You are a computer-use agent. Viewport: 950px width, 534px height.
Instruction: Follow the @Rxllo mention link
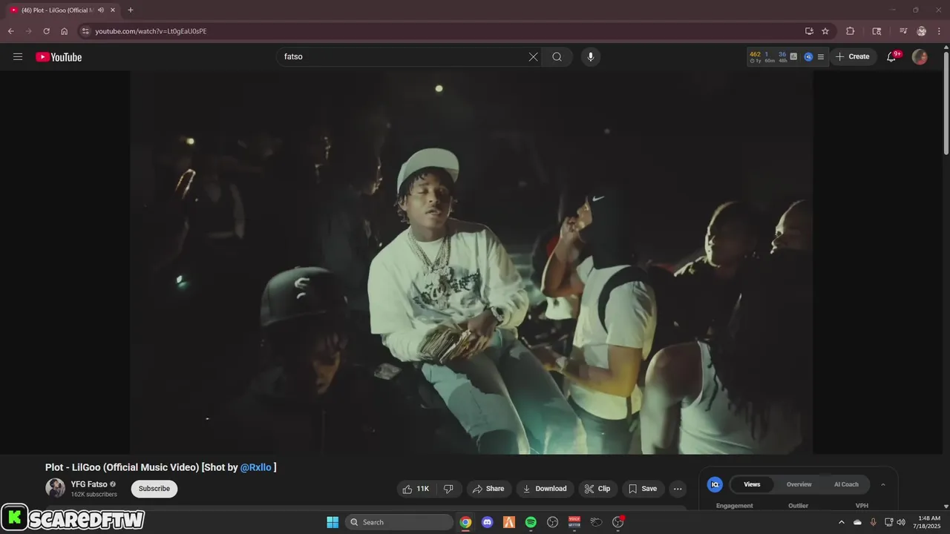[256, 467]
